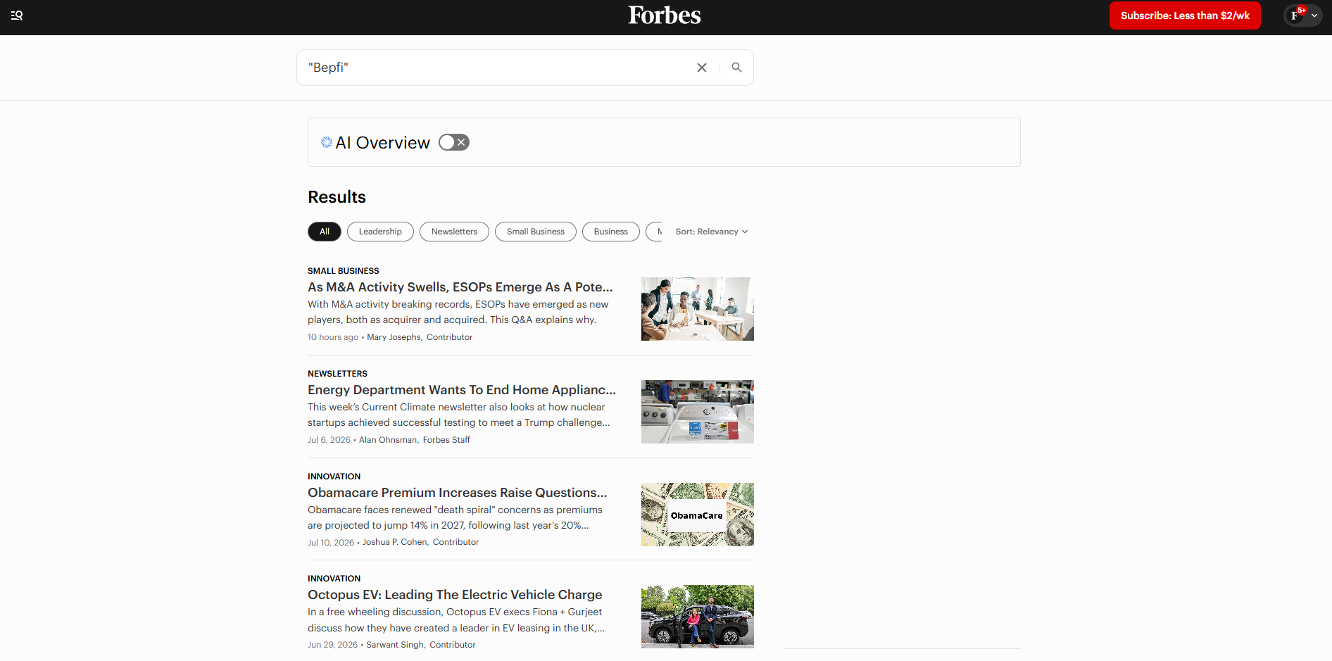
Task: Open the office meeting thumbnail for ESOPs article
Action: pos(698,309)
